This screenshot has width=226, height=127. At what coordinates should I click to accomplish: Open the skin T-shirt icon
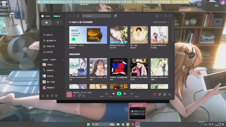(x=52, y=96)
